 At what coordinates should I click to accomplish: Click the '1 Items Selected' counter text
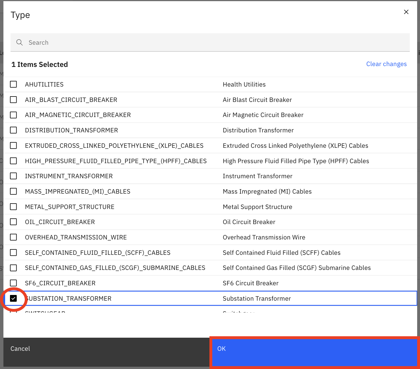point(40,64)
